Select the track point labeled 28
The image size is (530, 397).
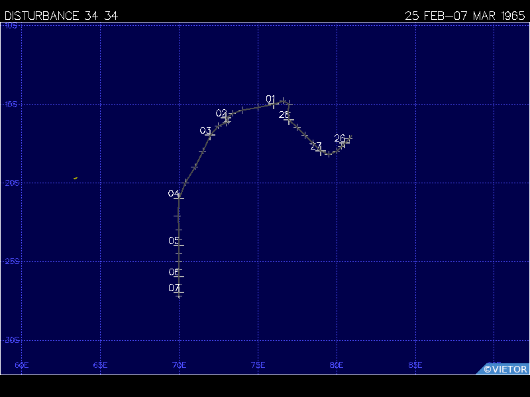[289, 120]
